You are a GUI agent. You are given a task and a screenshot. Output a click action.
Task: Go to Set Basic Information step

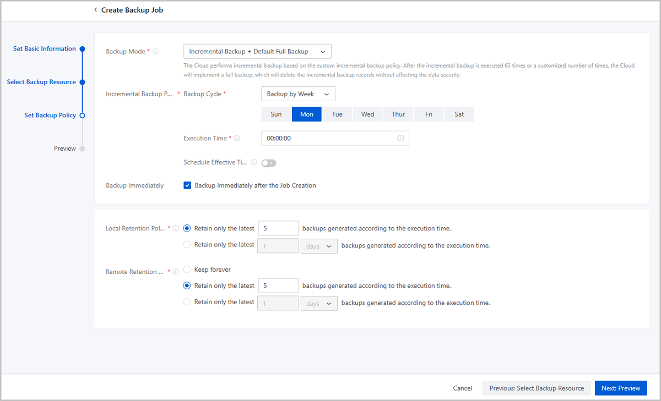[x=45, y=49]
